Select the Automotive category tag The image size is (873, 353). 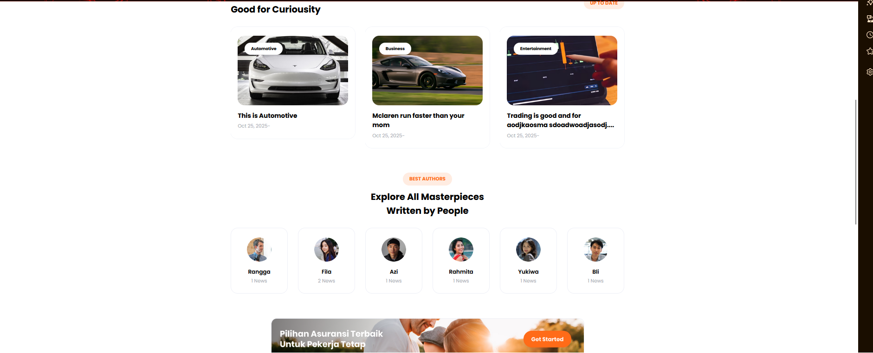coord(264,49)
